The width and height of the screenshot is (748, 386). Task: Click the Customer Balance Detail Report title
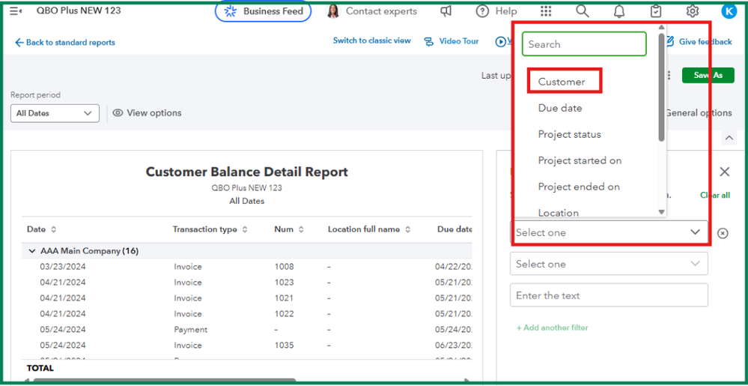click(x=246, y=172)
